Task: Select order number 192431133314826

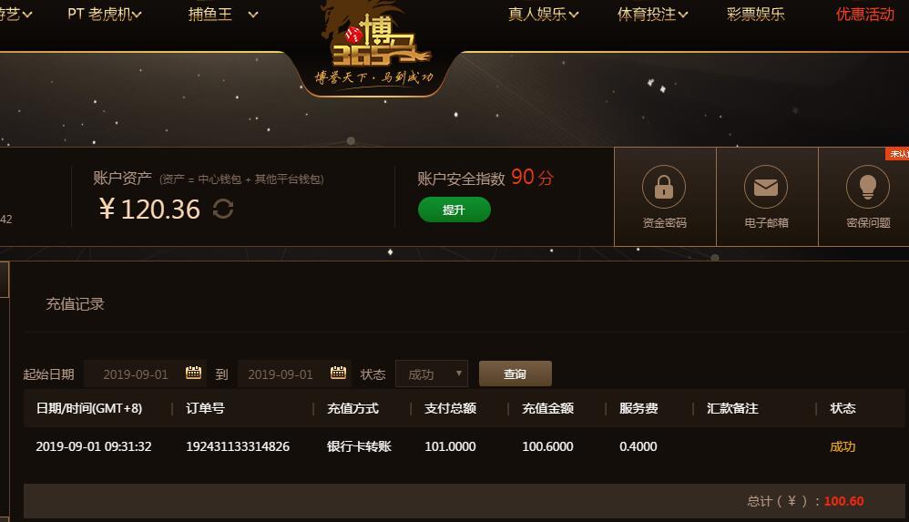Action: click(237, 446)
